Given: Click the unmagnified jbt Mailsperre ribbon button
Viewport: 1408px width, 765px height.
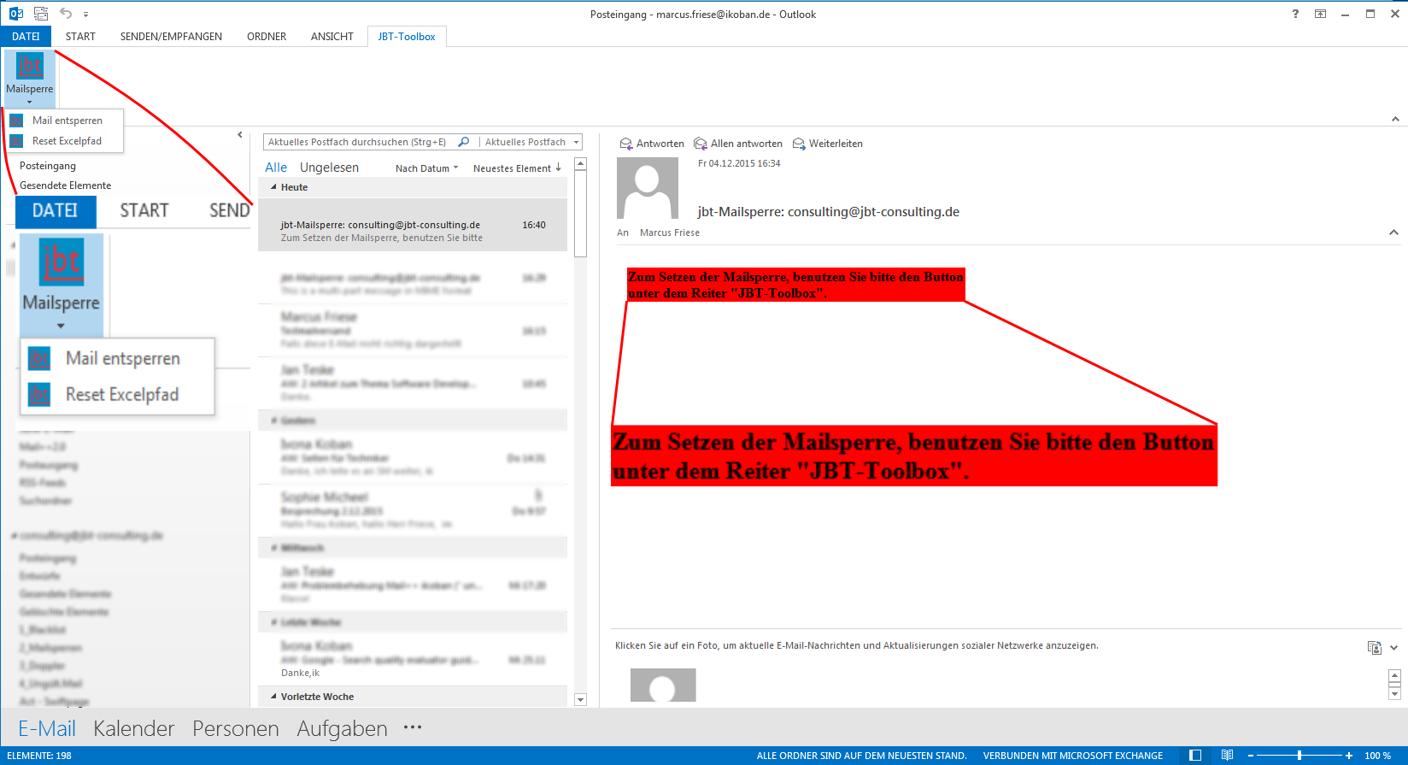Looking at the screenshot, I should (x=30, y=78).
